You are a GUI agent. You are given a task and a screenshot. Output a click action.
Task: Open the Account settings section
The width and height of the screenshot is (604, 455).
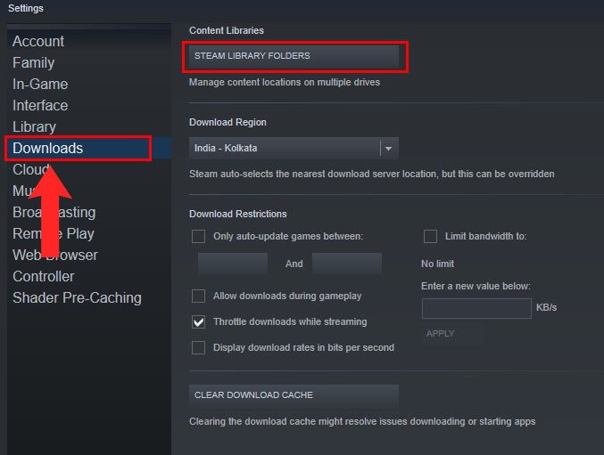(x=38, y=41)
